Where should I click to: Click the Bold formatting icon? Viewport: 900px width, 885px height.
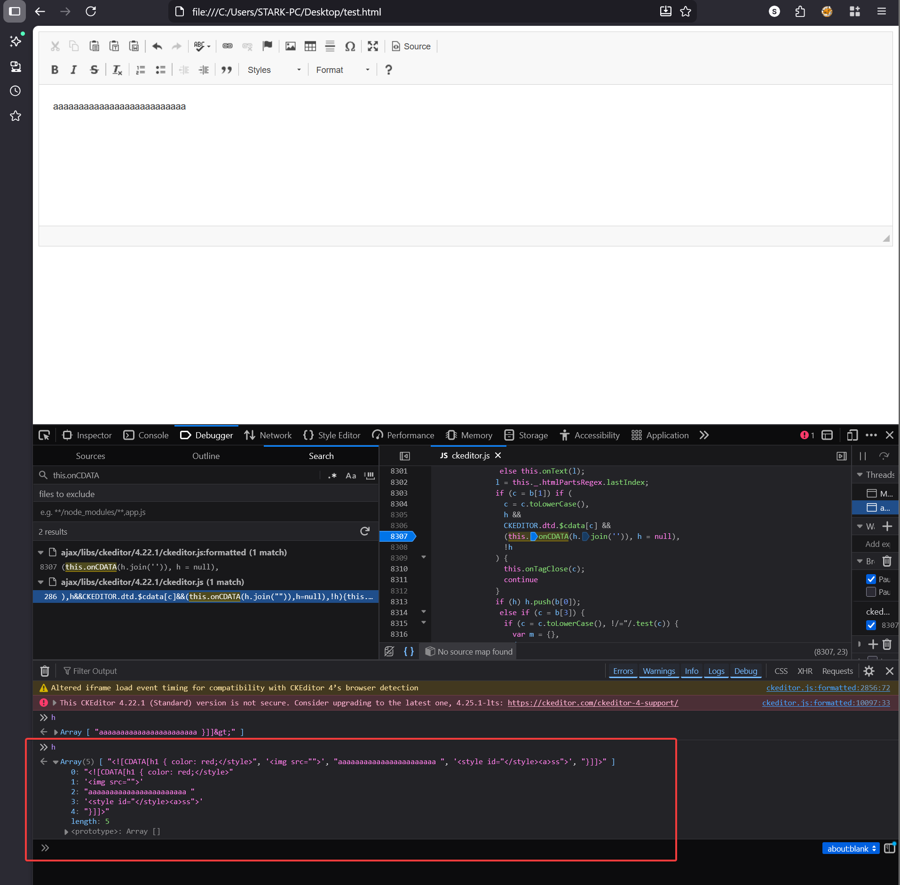55,70
